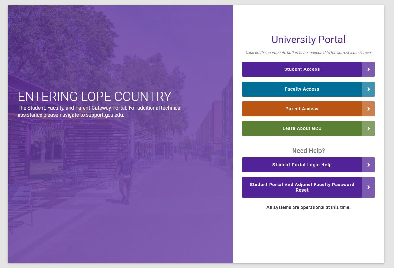Open the Student Access login screen
This screenshot has width=394, height=268.
(302, 69)
